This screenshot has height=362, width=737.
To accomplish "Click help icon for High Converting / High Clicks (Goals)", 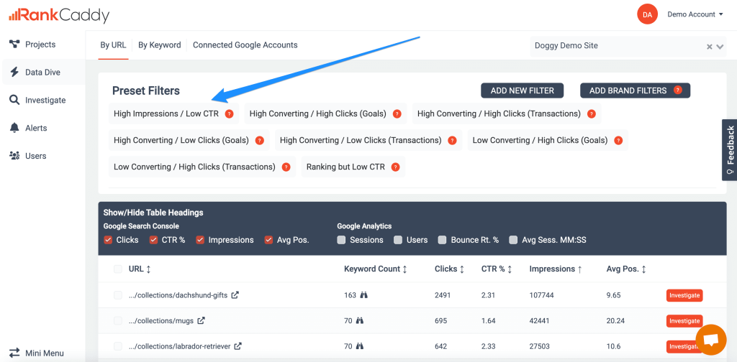I will point(397,113).
